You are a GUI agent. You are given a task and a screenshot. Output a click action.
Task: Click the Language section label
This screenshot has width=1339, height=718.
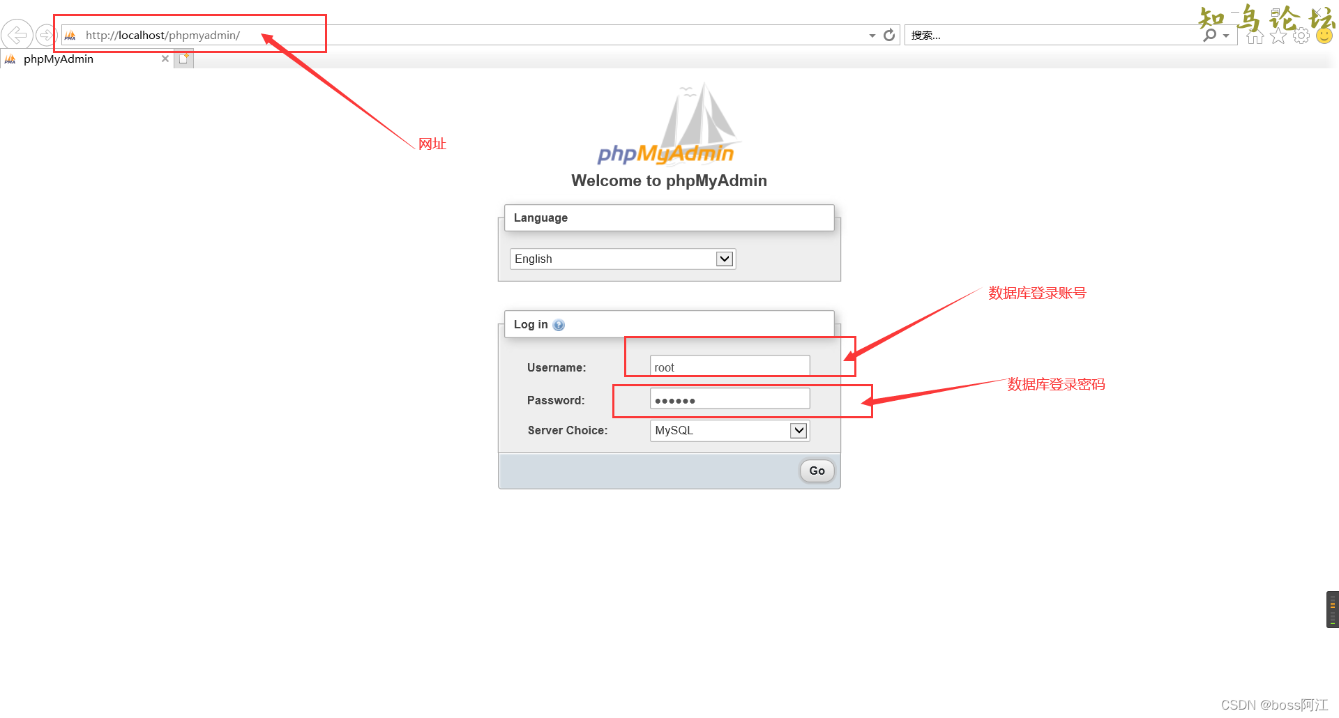[x=540, y=217]
